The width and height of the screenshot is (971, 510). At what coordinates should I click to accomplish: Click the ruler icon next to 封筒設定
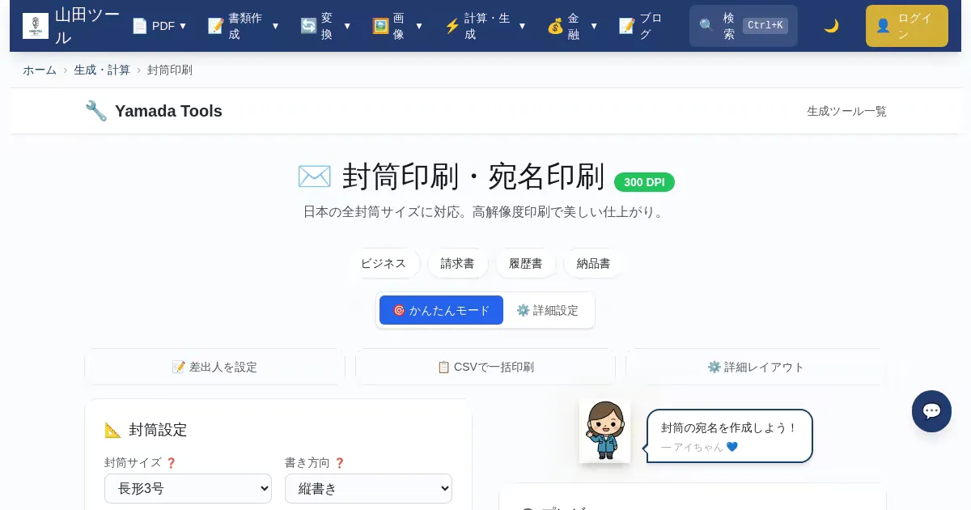pos(113,430)
